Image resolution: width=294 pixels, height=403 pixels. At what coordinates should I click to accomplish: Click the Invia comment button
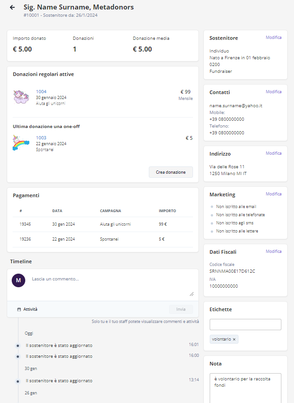181,309
